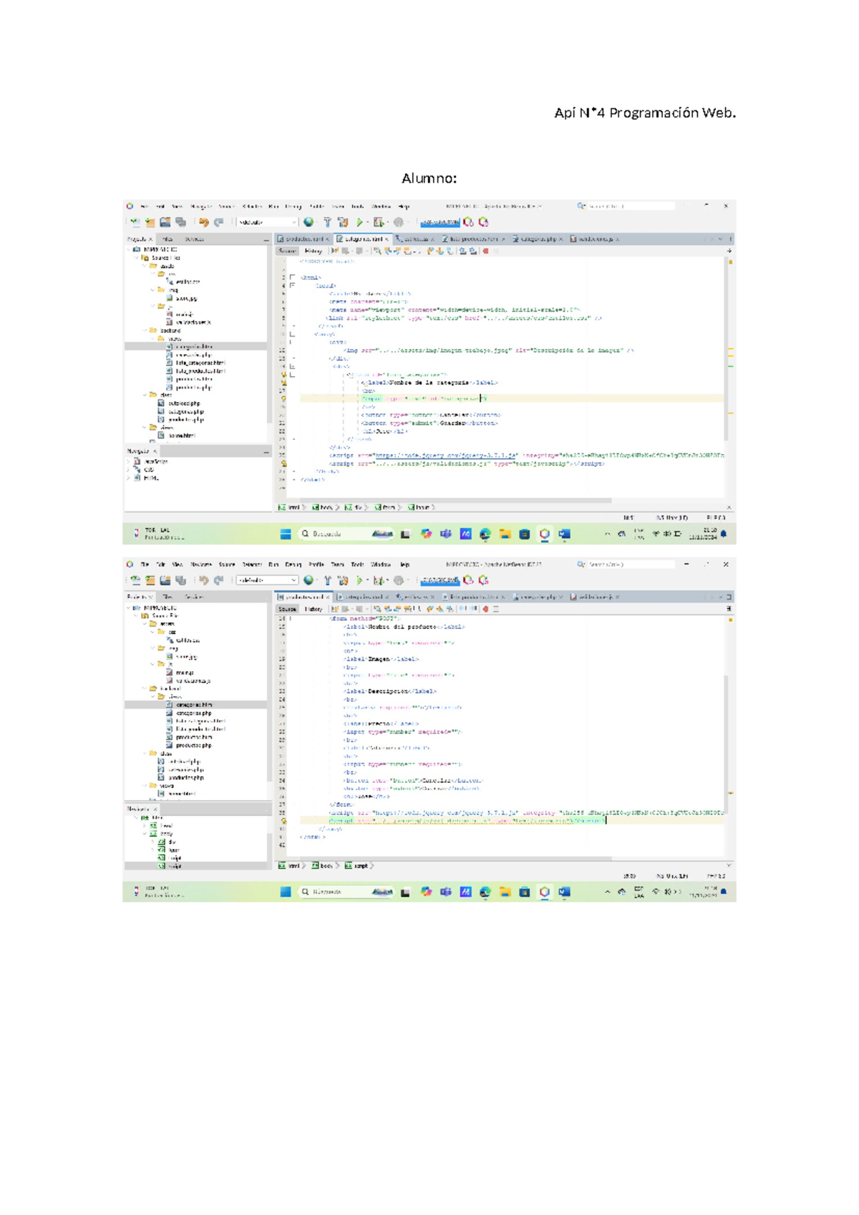
Task: Click Save All icon in second NetBeans screenshot
Action: coord(181,580)
